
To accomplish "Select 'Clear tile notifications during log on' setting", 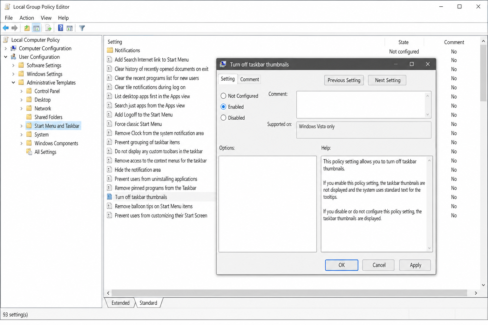I will pyautogui.click(x=150, y=87).
